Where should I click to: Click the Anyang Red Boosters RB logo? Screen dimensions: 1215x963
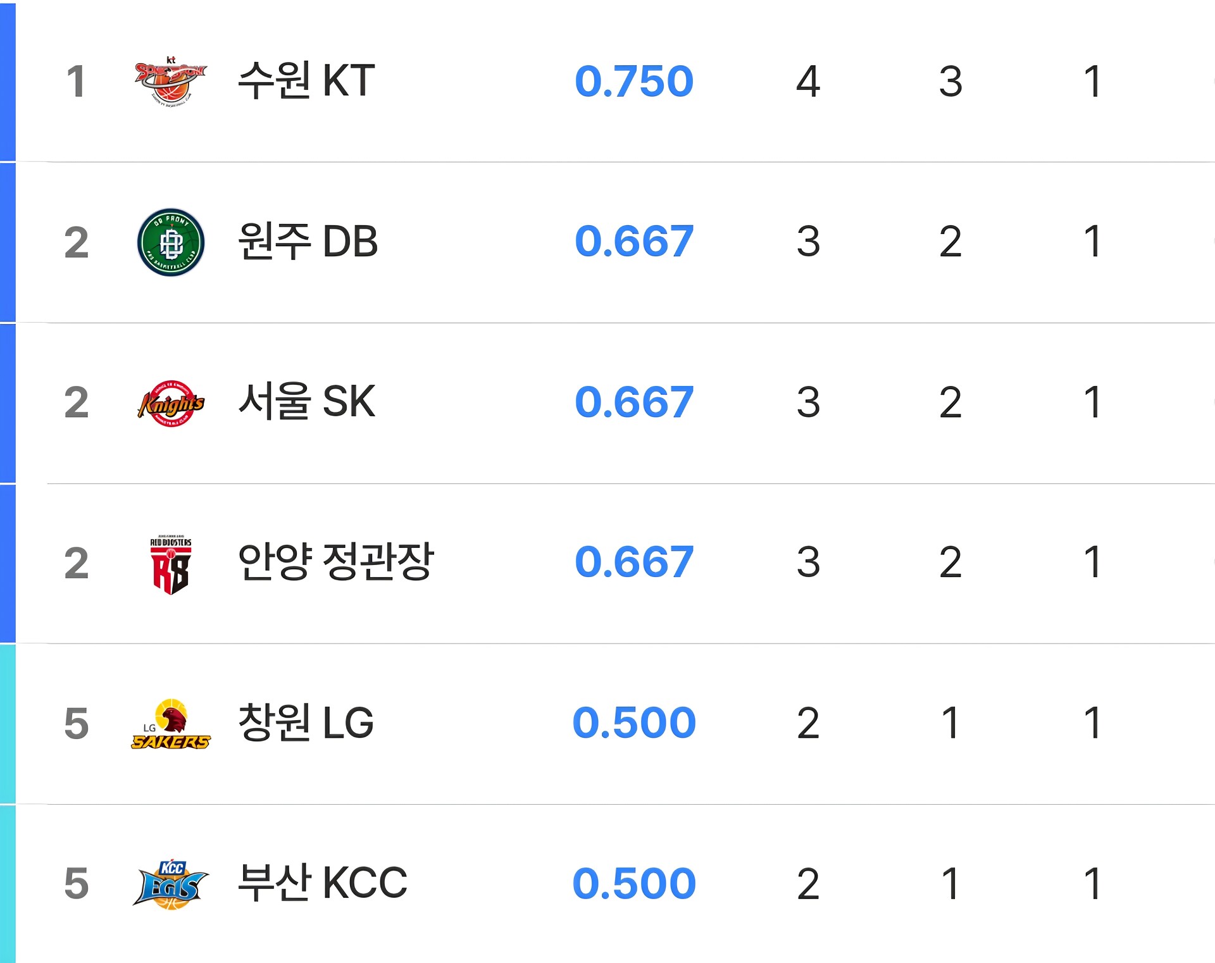point(171,564)
